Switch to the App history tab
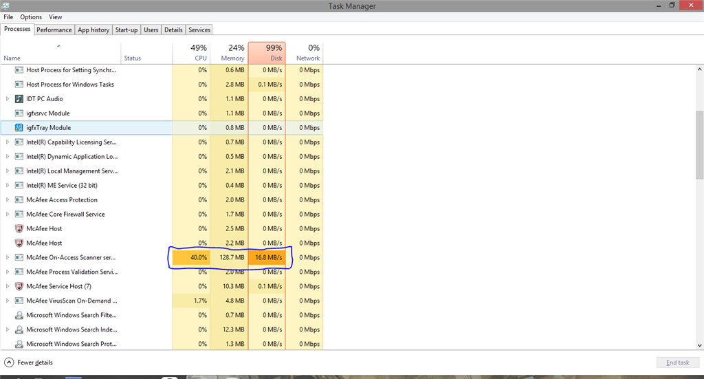 pyautogui.click(x=93, y=30)
